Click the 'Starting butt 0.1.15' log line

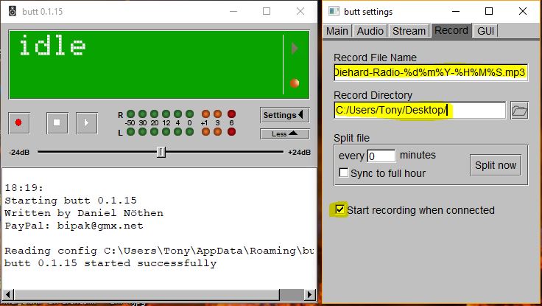pos(71,201)
